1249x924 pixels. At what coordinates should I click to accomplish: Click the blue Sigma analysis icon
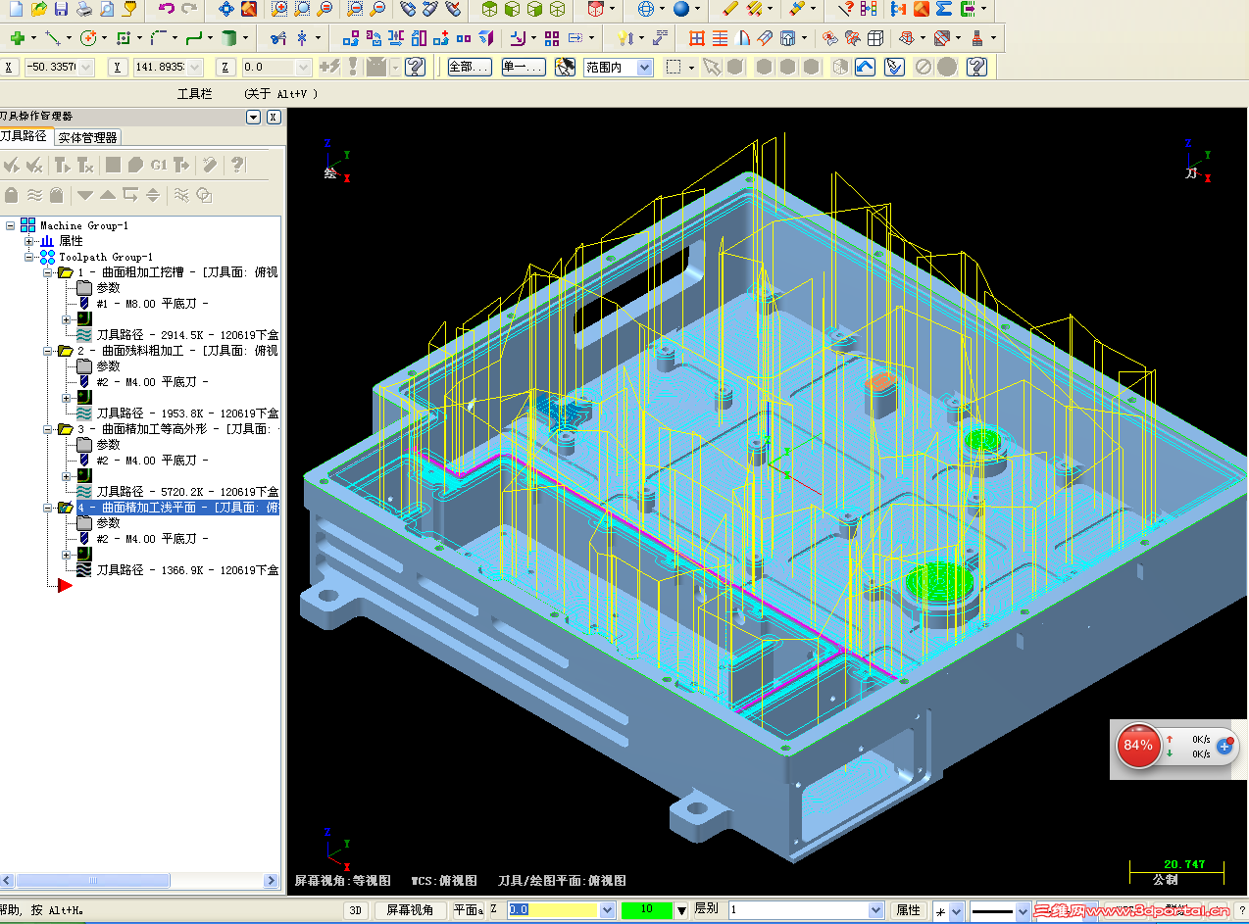(944, 10)
